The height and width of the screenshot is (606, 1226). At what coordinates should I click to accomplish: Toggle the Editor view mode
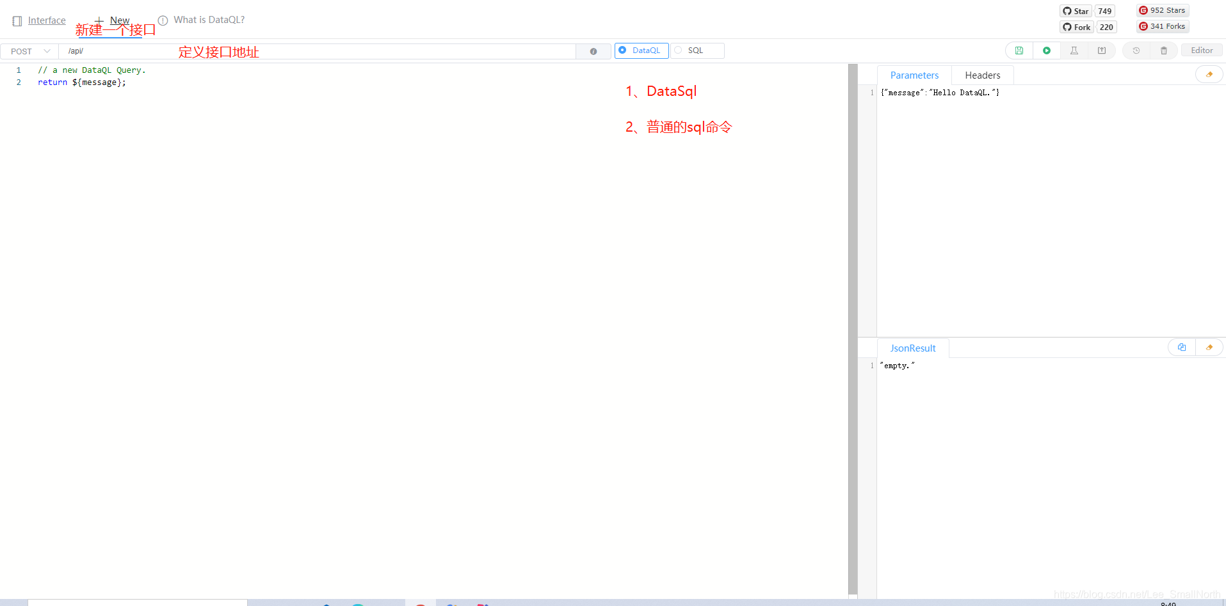coord(1202,50)
